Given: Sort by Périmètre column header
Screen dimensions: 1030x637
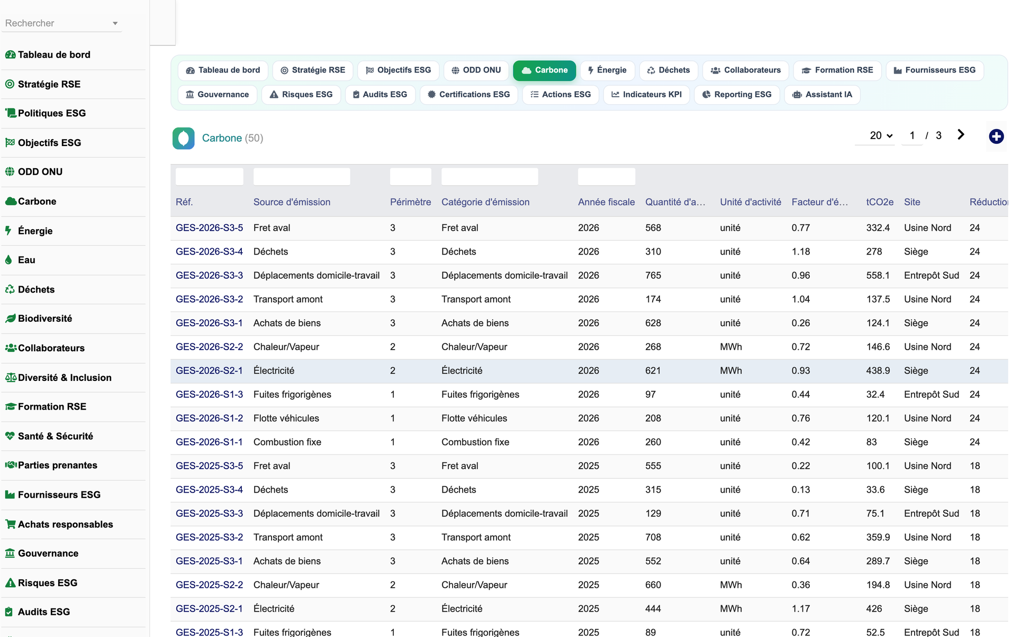Looking at the screenshot, I should click(410, 202).
